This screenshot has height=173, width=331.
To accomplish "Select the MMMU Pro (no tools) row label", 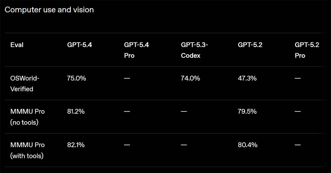I will coord(27,117).
